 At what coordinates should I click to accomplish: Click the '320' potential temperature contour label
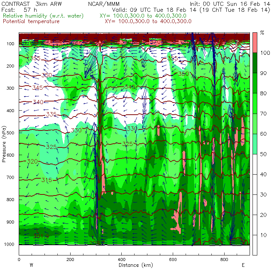[x=32, y=161]
